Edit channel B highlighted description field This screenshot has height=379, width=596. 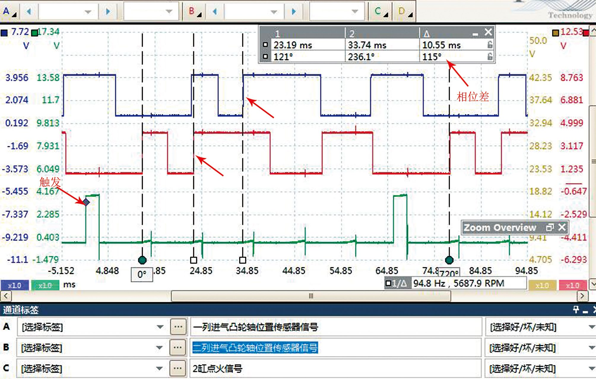(x=335, y=348)
